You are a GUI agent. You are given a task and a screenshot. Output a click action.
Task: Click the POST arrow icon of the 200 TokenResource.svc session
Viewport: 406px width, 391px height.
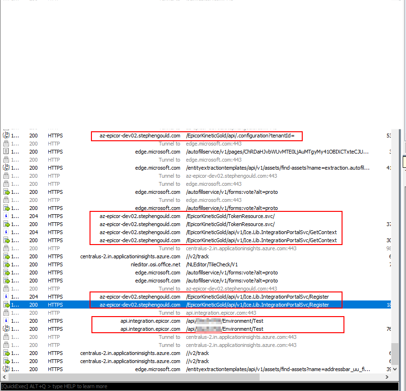tap(7, 224)
